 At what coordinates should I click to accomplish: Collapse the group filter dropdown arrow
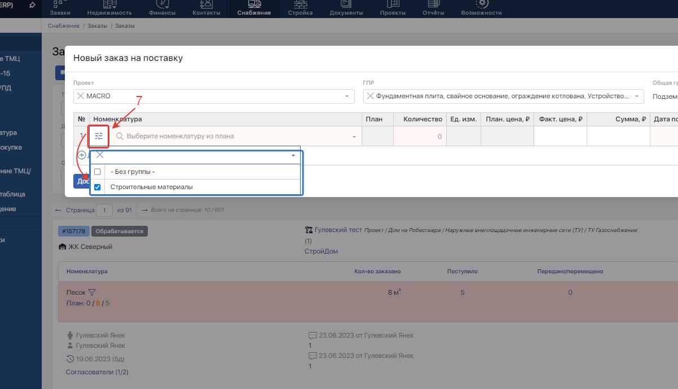(293, 155)
